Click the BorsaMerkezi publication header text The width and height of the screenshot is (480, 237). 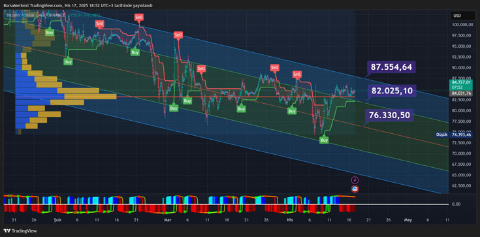click(x=78, y=5)
